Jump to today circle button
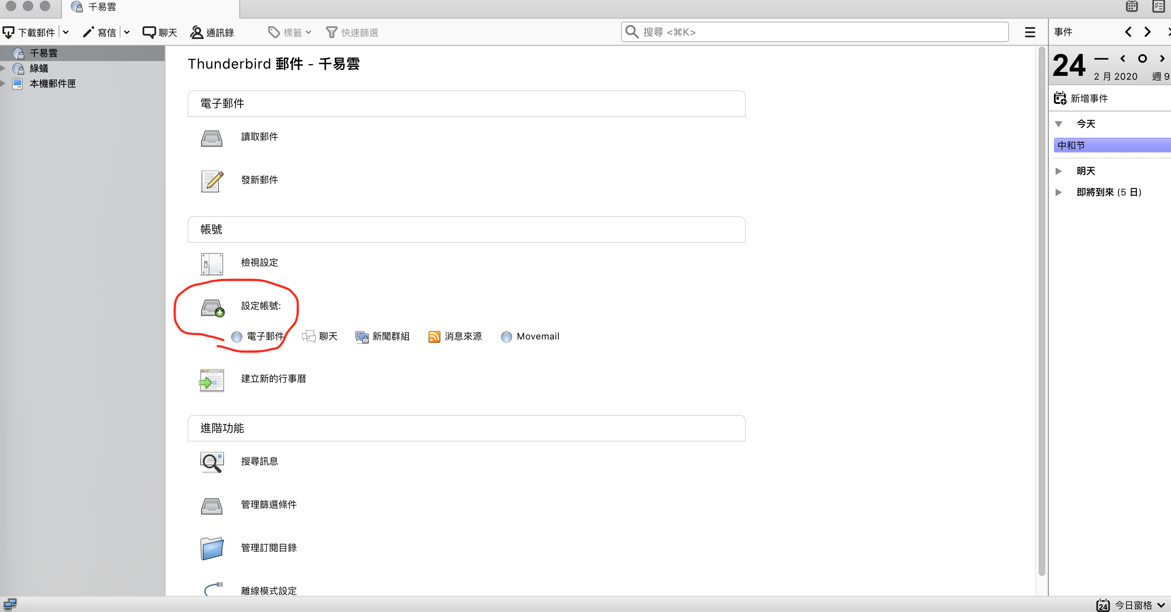The image size is (1171, 612). 1142,58
